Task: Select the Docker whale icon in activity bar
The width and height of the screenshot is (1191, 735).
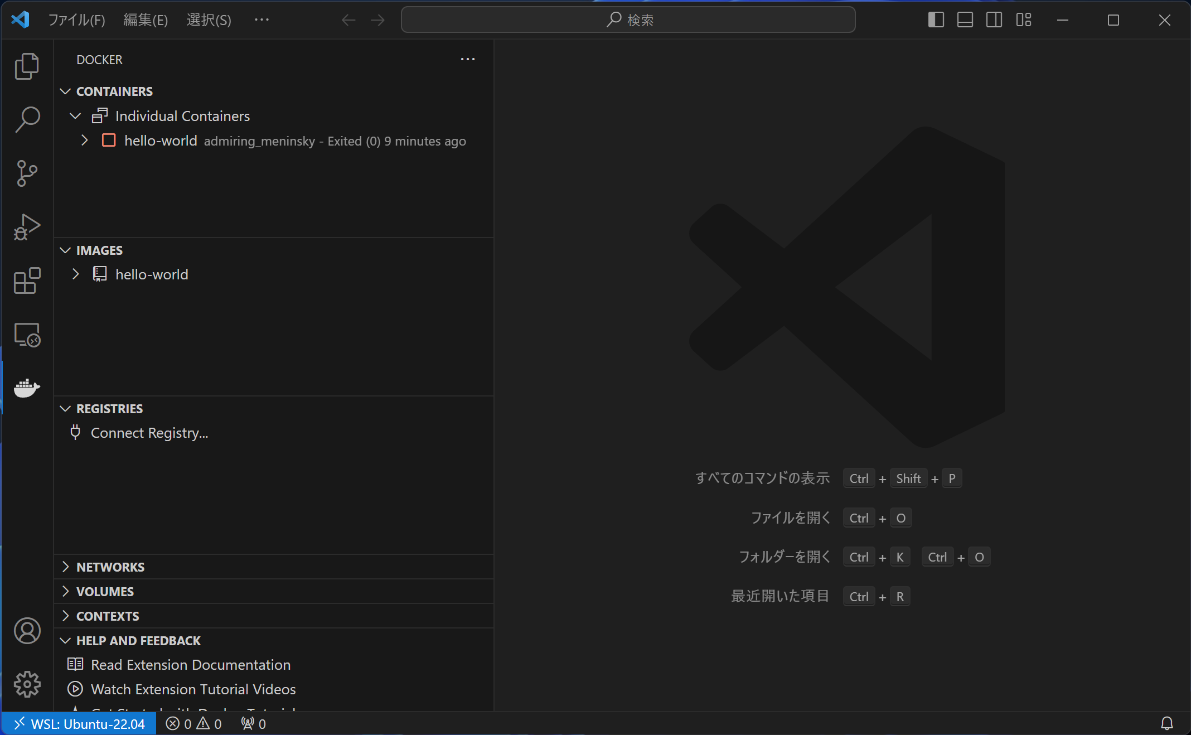Action: pos(26,389)
